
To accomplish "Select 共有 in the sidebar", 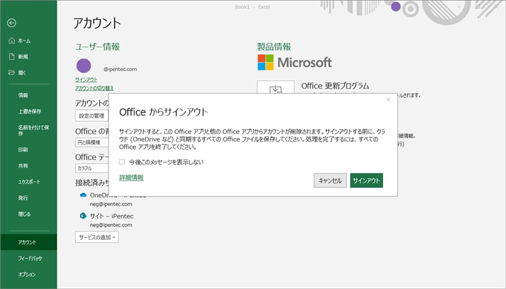I will 23,166.
